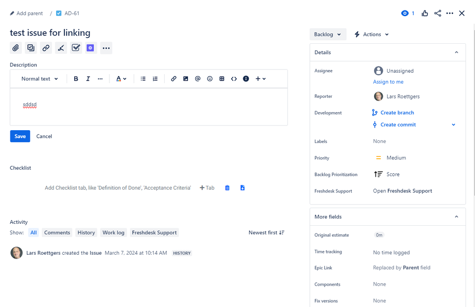Insert a code snippet
This screenshot has height=307, width=475.
[234, 78]
